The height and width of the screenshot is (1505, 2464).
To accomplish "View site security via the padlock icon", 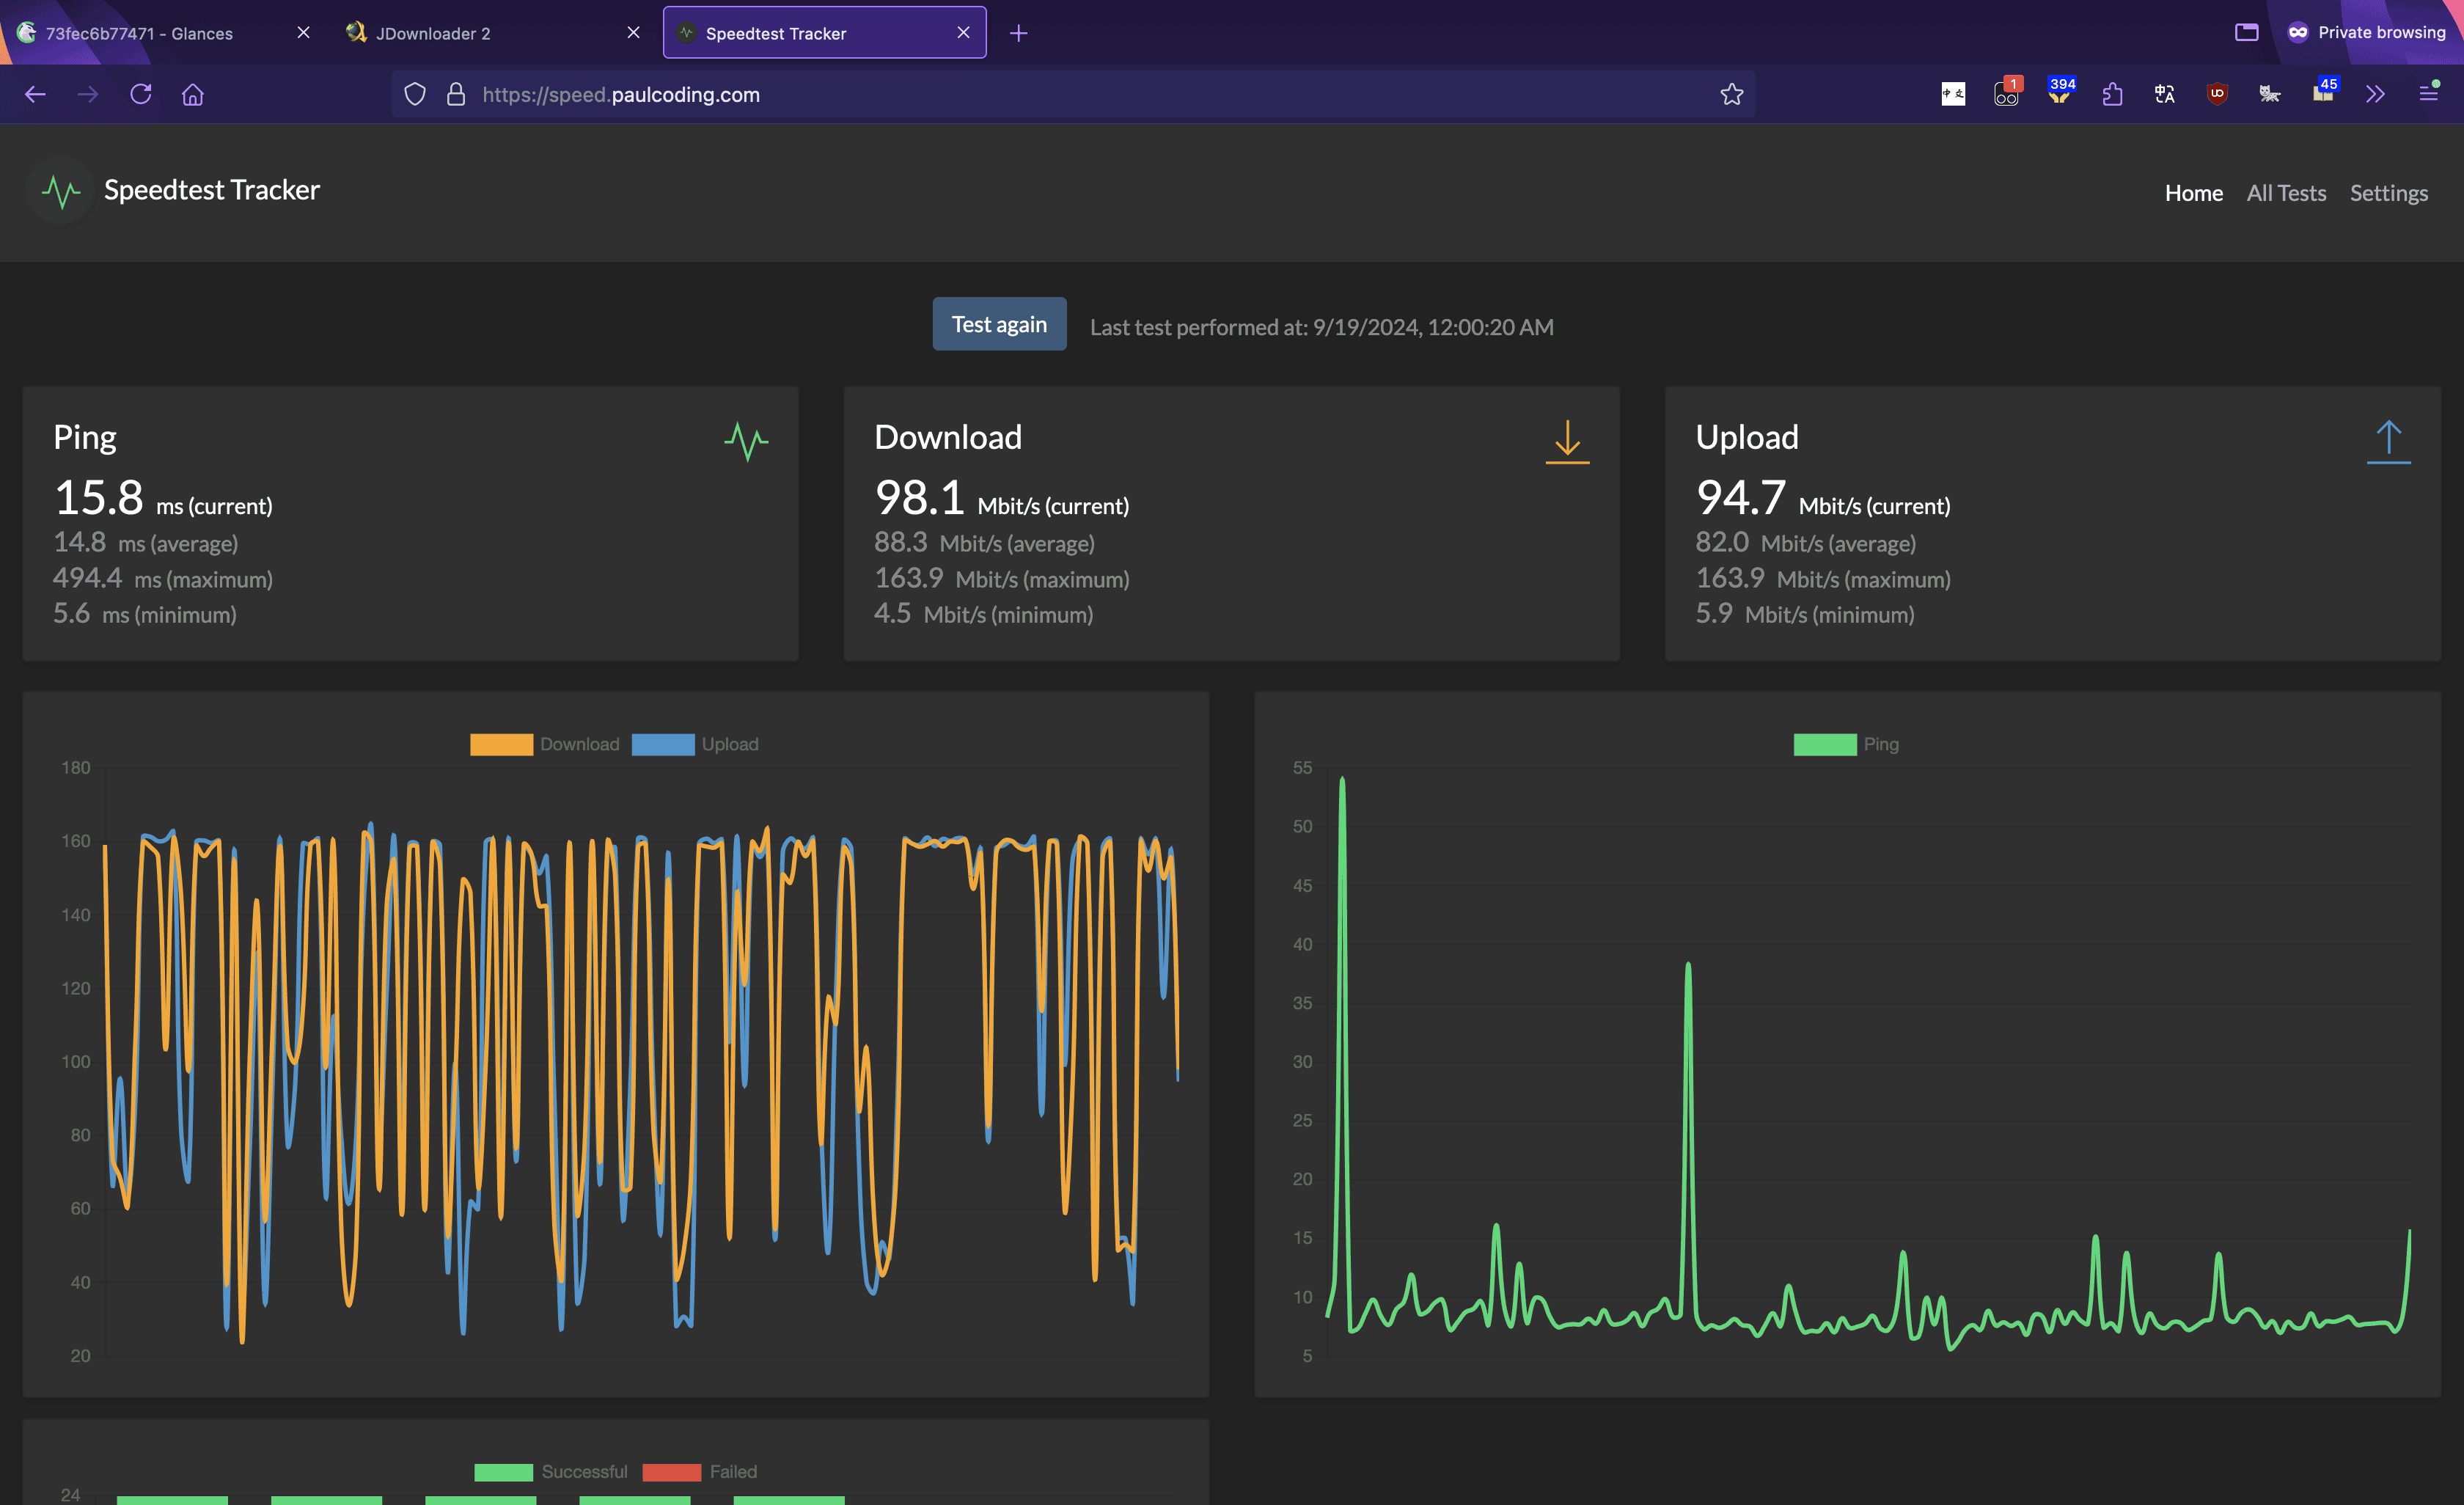I will click(456, 94).
